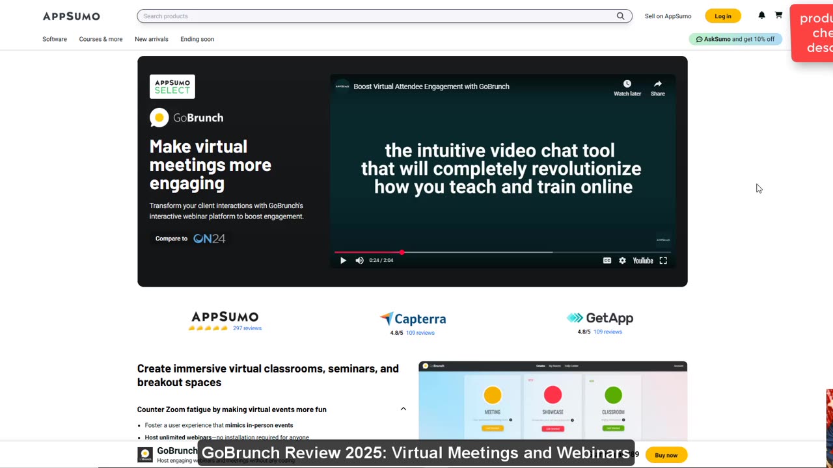This screenshot has height=468, width=833.
Task: Click the AppSumo Select badge
Action: [x=172, y=86]
